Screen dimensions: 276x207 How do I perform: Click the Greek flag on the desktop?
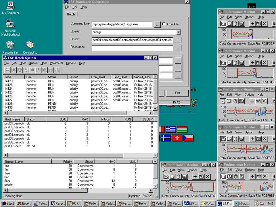[171, 130]
